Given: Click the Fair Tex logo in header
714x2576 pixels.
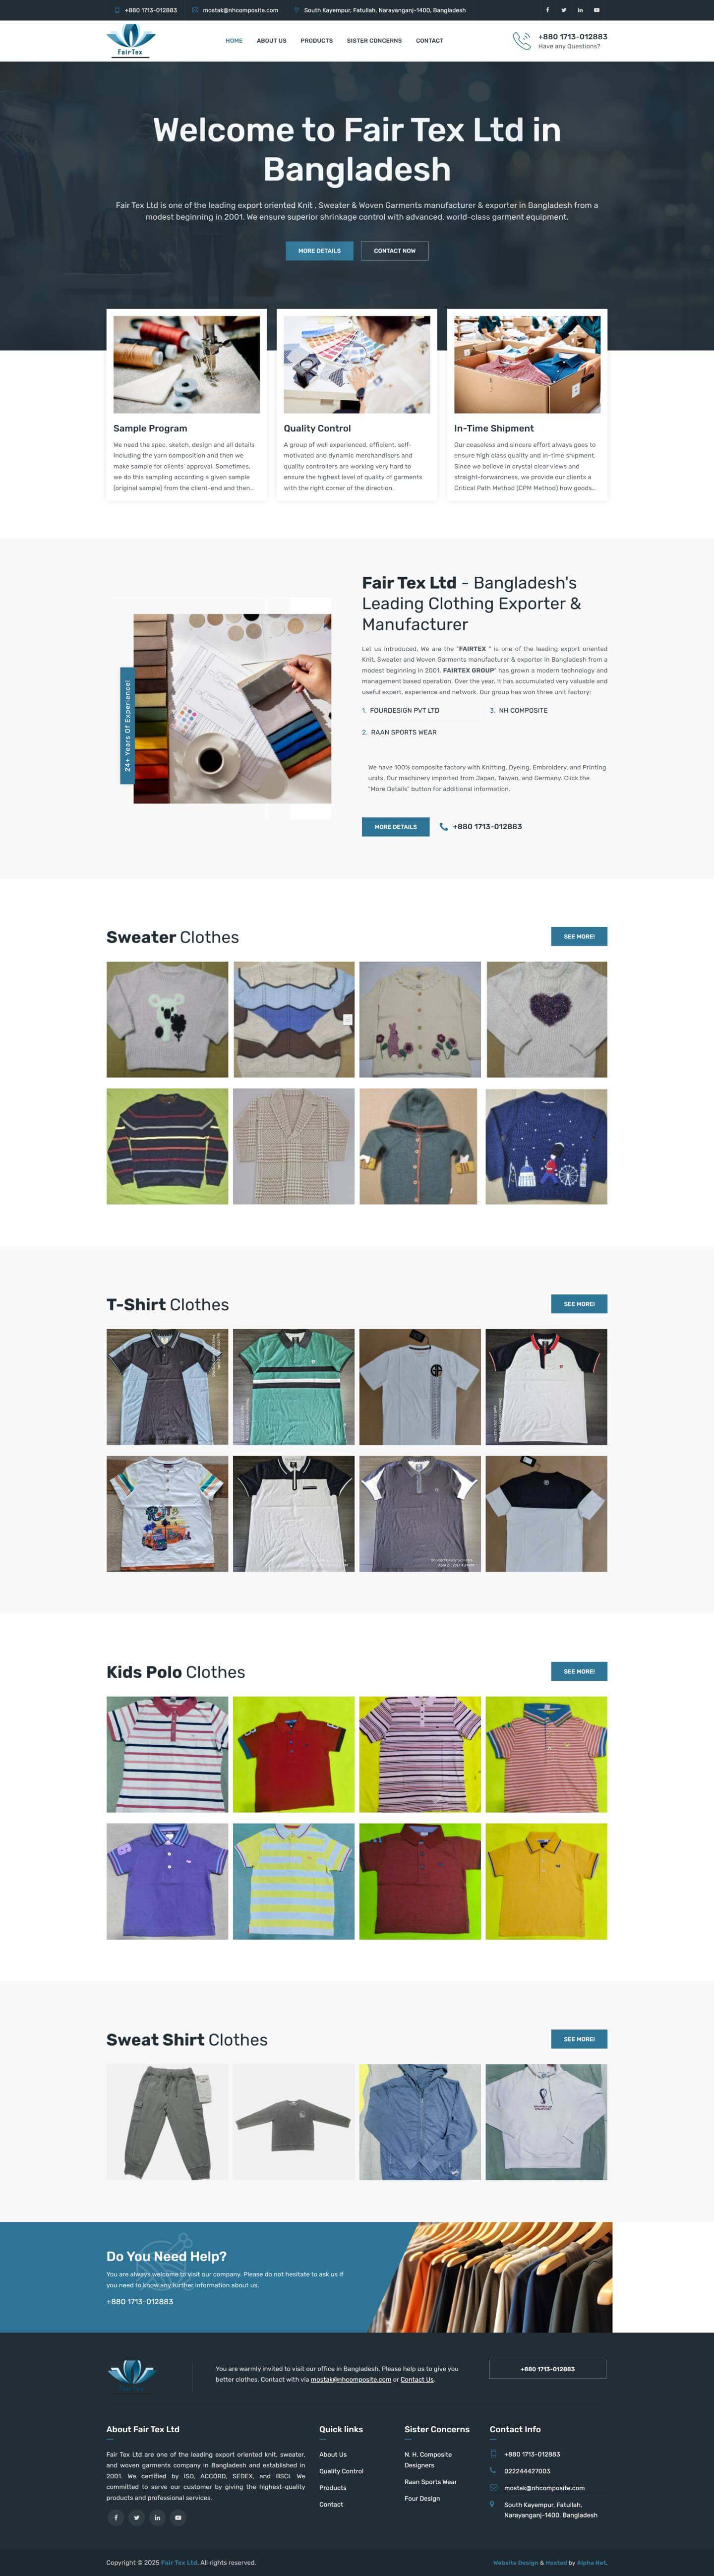Looking at the screenshot, I should (131, 42).
